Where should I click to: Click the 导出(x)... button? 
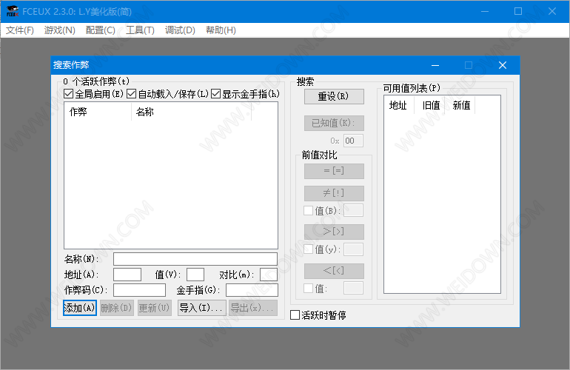(253, 308)
